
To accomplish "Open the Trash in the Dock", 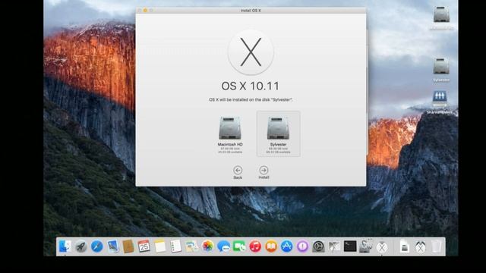I will point(436,246).
